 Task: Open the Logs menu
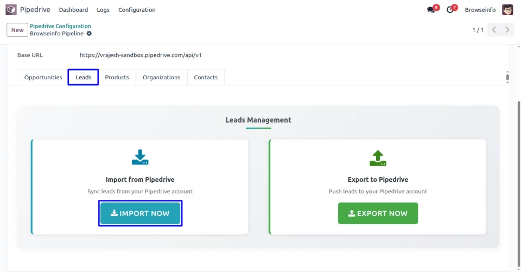pyautogui.click(x=103, y=10)
